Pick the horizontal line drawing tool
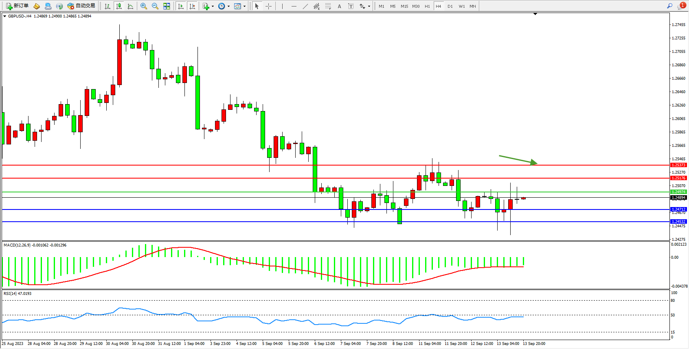This screenshot has height=349, width=689. (x=294, y=6)
